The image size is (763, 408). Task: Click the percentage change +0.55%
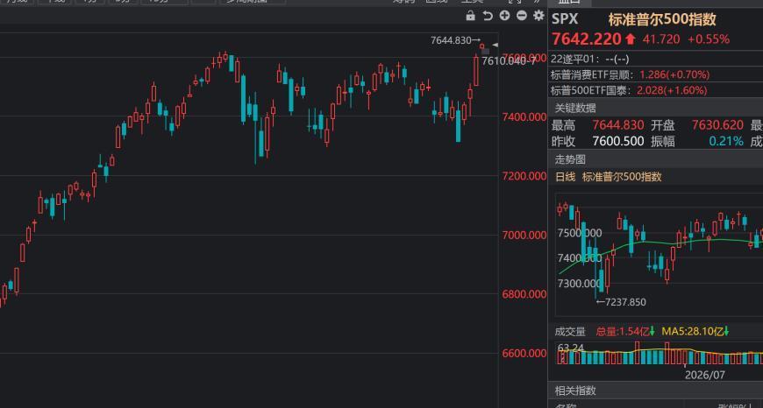click(x=709, y=39)
